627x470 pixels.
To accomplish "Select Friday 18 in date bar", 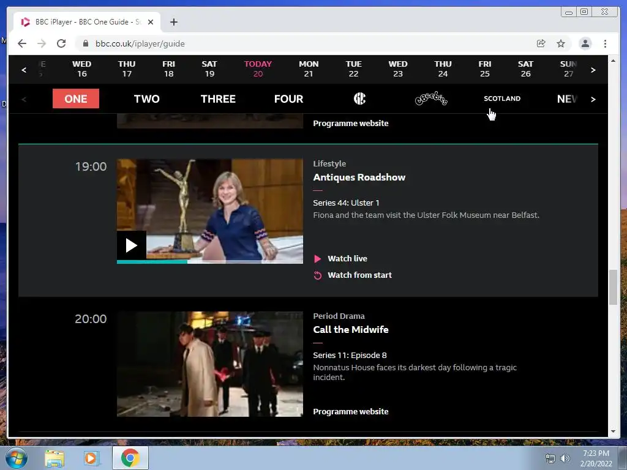I will (169, 69).
